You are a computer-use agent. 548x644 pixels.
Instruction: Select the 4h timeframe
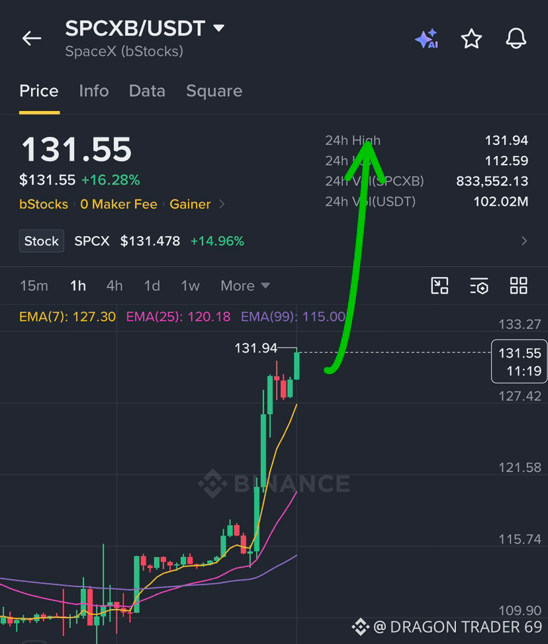[x=114, y=286]
